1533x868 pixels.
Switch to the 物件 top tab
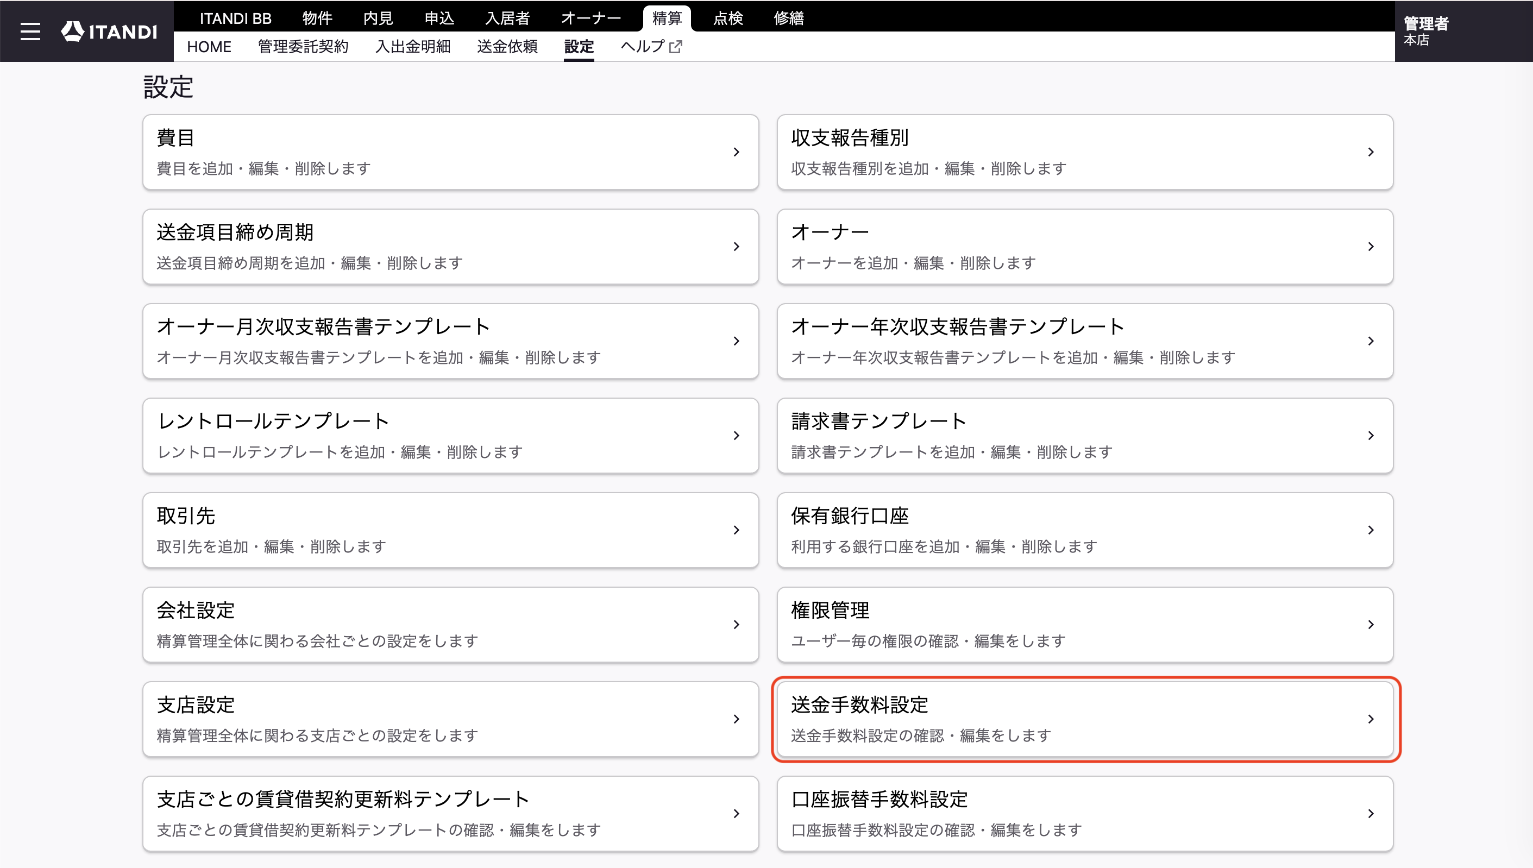317,18
